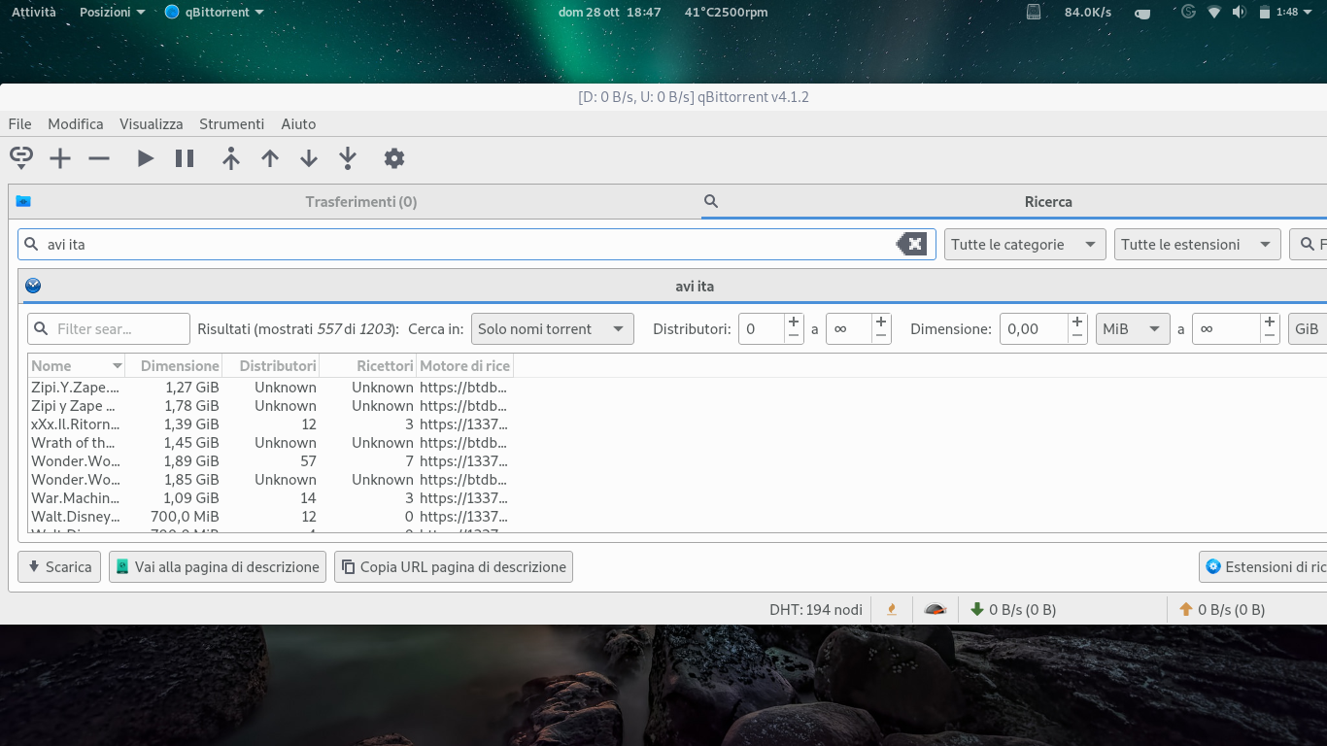Click the delete torrent minus icon
This screenshot has height=746, width=1327.
pyautogui.click(x=99, y=158)
